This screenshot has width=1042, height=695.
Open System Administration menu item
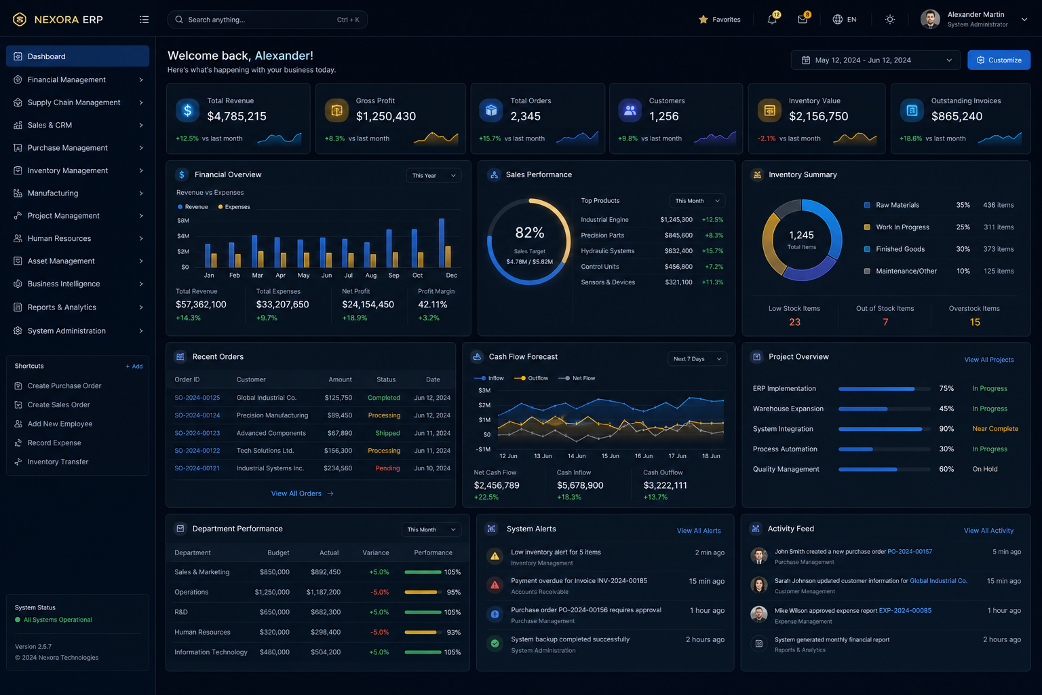[77, 331]
